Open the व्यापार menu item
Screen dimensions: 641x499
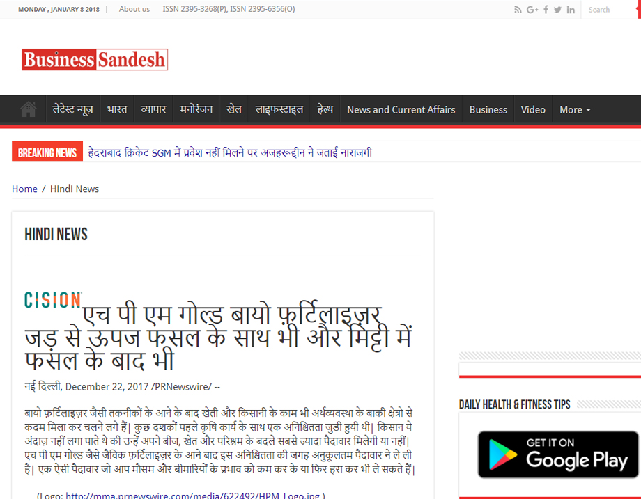pyautogui.click(x=153, y=110)
